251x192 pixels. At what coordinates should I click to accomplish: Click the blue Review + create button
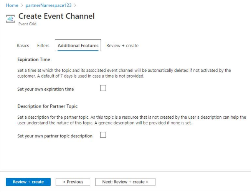pyautogui.click(x=28, y=182)
